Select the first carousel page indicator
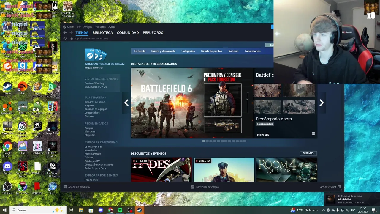 coord(203,141)
